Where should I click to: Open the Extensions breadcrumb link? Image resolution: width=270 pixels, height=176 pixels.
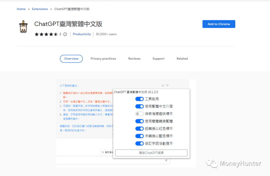[40, 9]
